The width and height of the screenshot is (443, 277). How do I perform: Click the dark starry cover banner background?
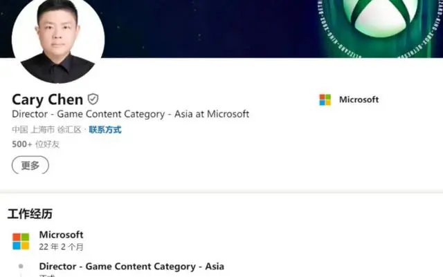(x=209, y=28)
